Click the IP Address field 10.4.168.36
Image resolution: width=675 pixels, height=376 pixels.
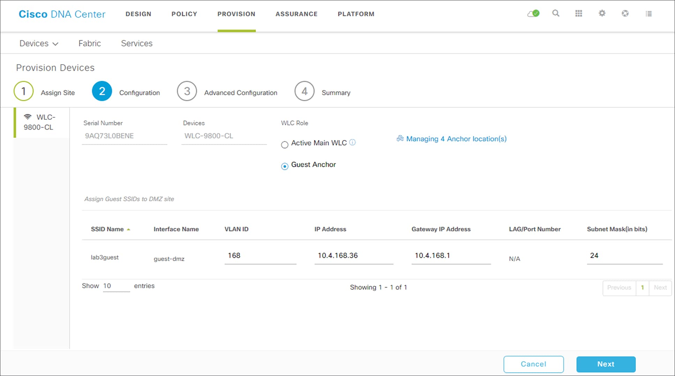pyautogui.click(x=354, y=256)
